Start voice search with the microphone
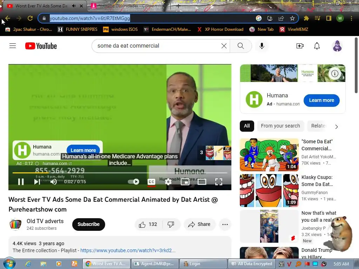The image size is (359, 269). (262, 46)
